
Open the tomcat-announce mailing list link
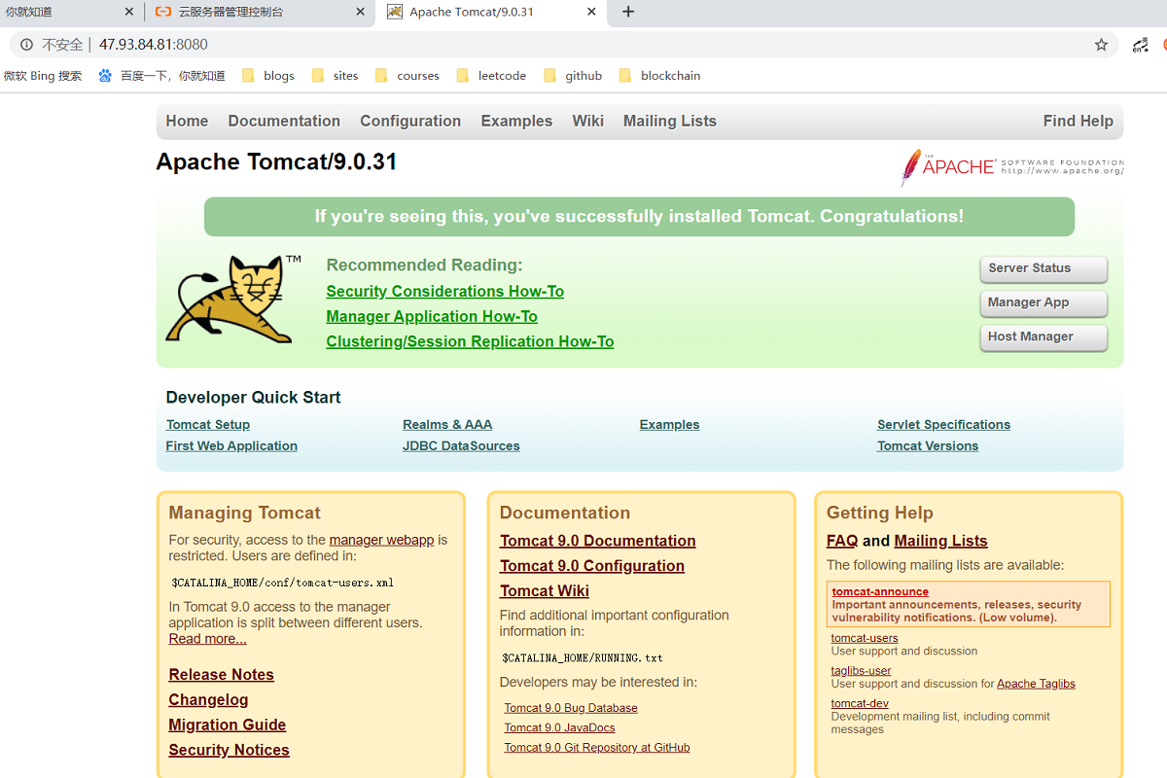tap(880, 592)
